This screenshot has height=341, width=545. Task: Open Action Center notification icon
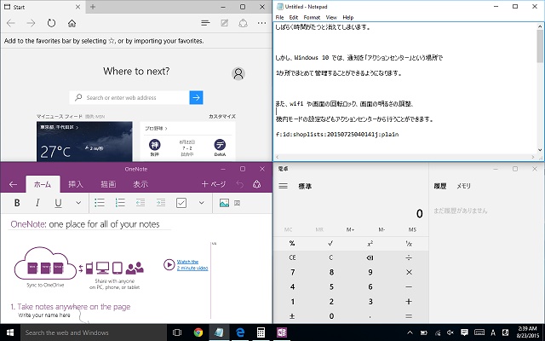(x=464, y=332)
